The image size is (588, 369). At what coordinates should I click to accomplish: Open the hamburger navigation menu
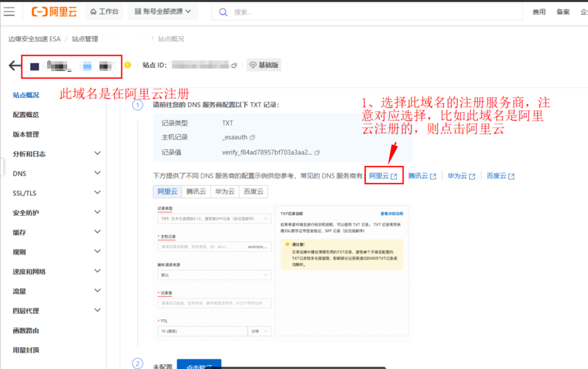9,12
